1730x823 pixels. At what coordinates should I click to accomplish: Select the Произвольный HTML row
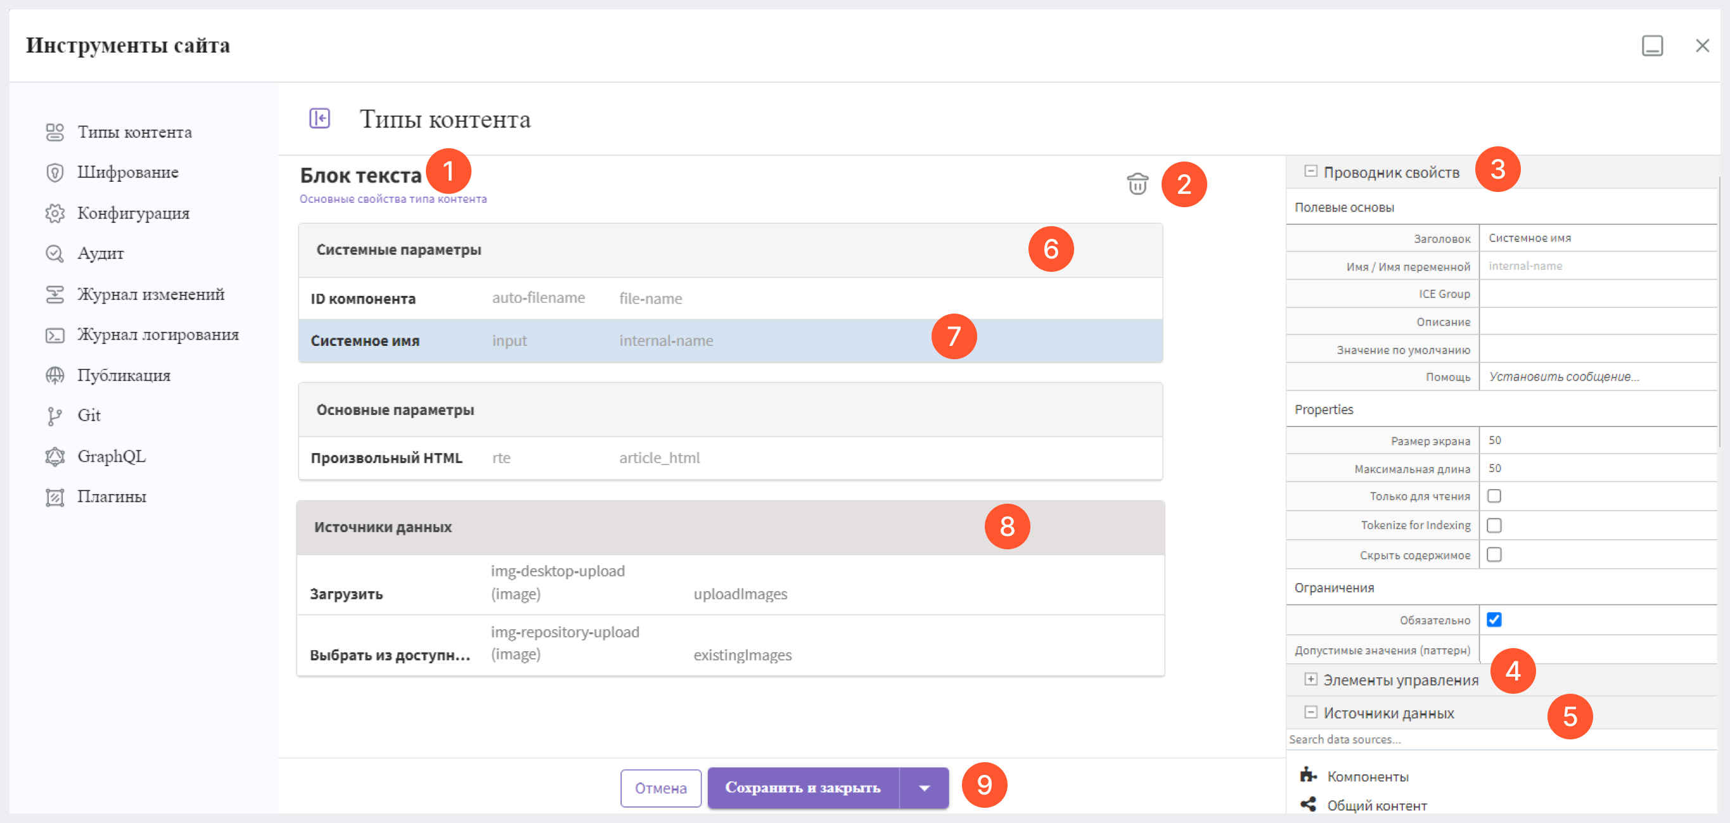[x=731, y=458]
